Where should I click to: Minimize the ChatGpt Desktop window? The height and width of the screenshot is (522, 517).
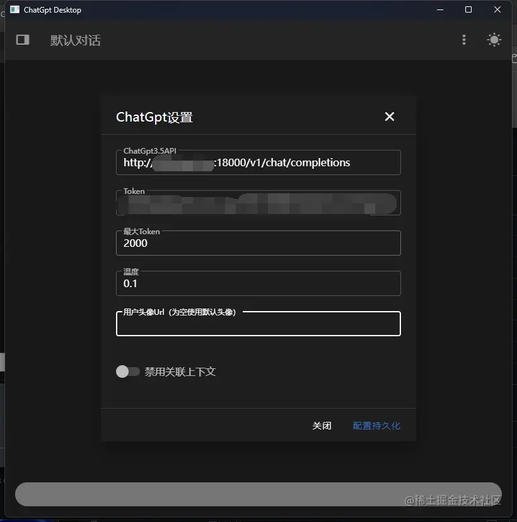click(440, 9)
